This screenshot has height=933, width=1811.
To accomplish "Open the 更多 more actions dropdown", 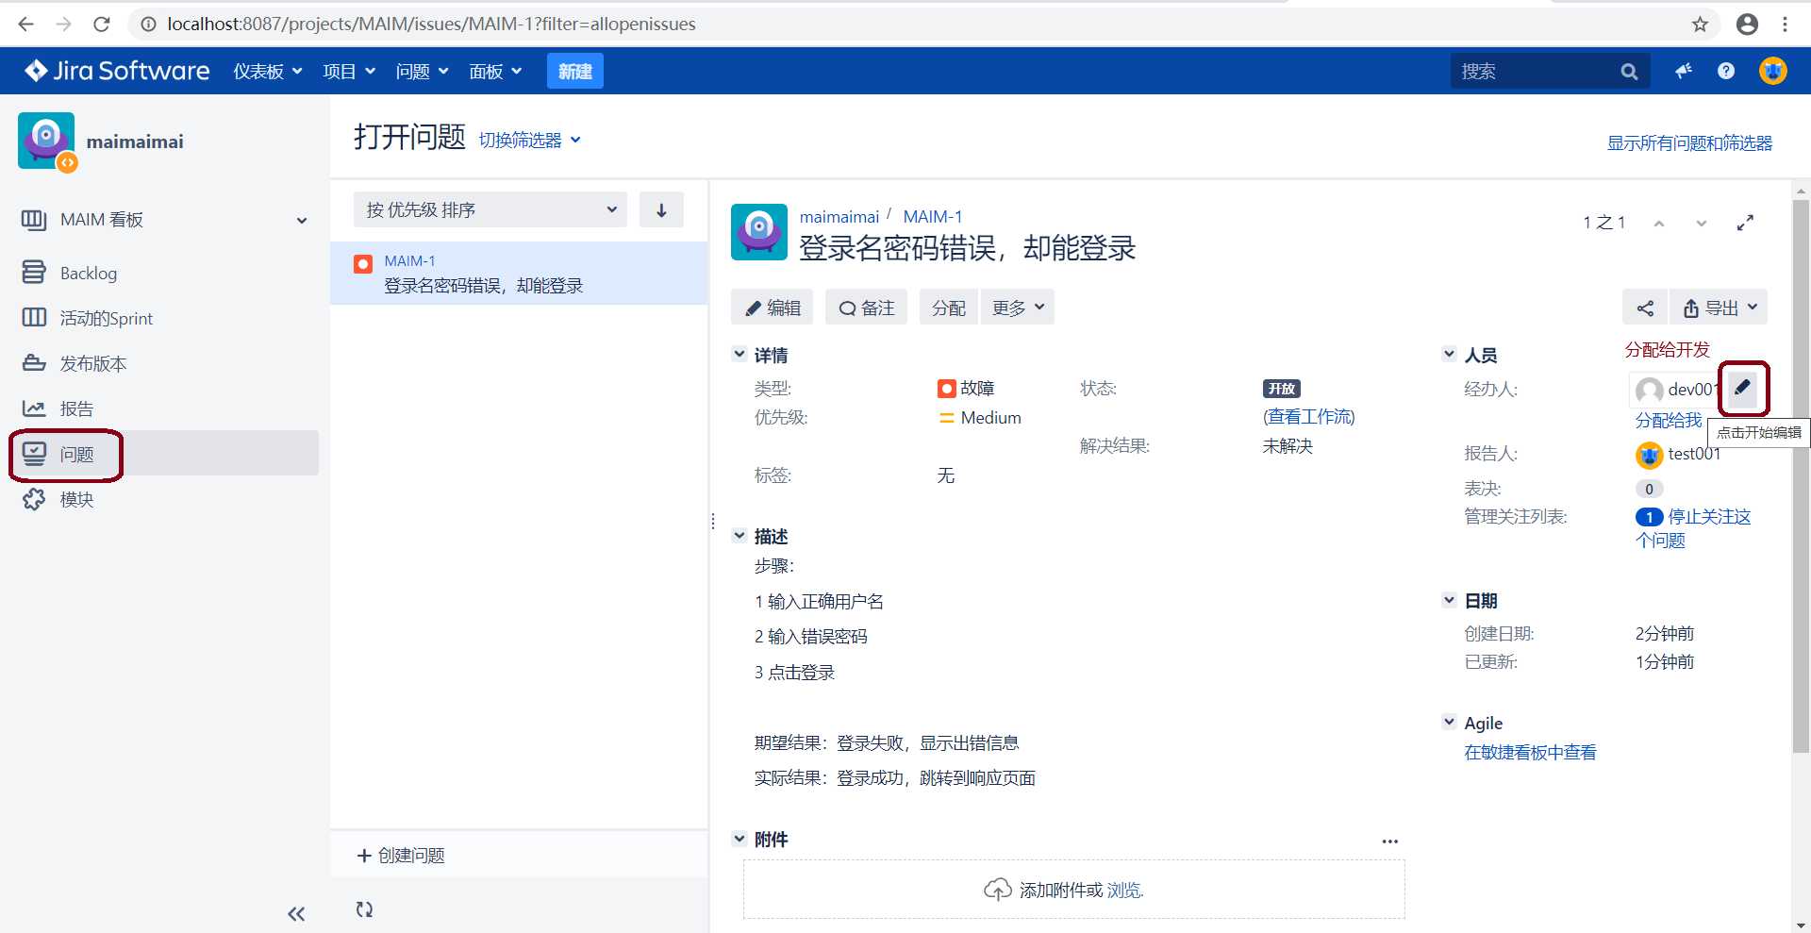I will pyautogui.click(x=1018, y=308).
